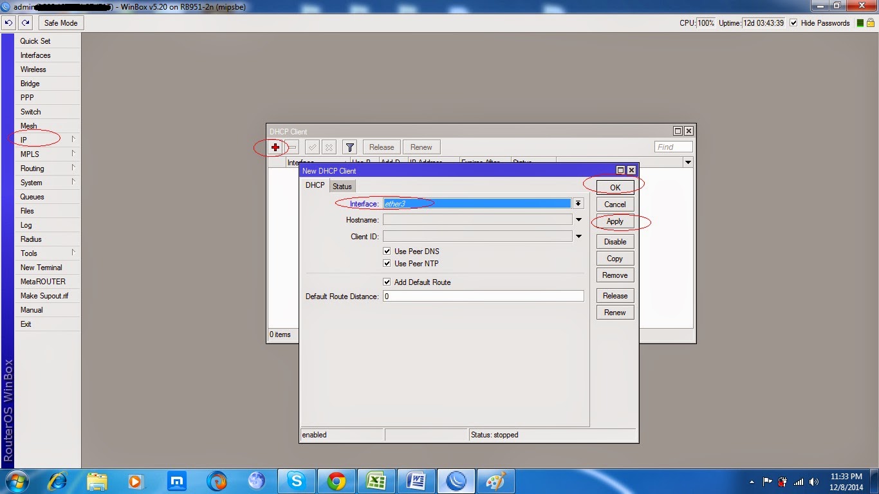Launch Internet Explorer from taskbar
This screenshot has height=494, width=879.
pyautogui.click(x=57, y=481)
